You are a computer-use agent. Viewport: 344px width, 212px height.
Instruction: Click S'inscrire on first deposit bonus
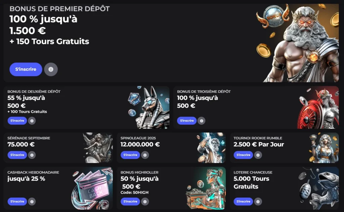[x=26, y=69]
